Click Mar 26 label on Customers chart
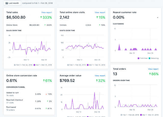The image size is (163, 117). point(150,53)
